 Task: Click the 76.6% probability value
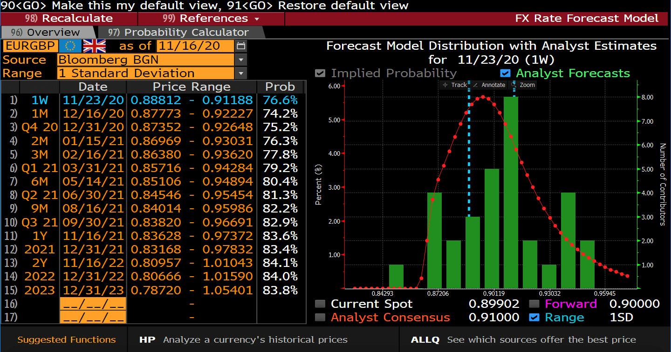click(280, 100)
